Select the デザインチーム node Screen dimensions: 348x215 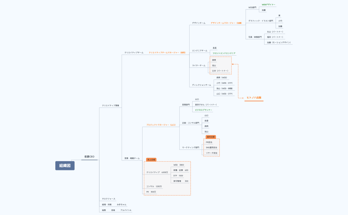pyautogui.click(x=199, y=23)
